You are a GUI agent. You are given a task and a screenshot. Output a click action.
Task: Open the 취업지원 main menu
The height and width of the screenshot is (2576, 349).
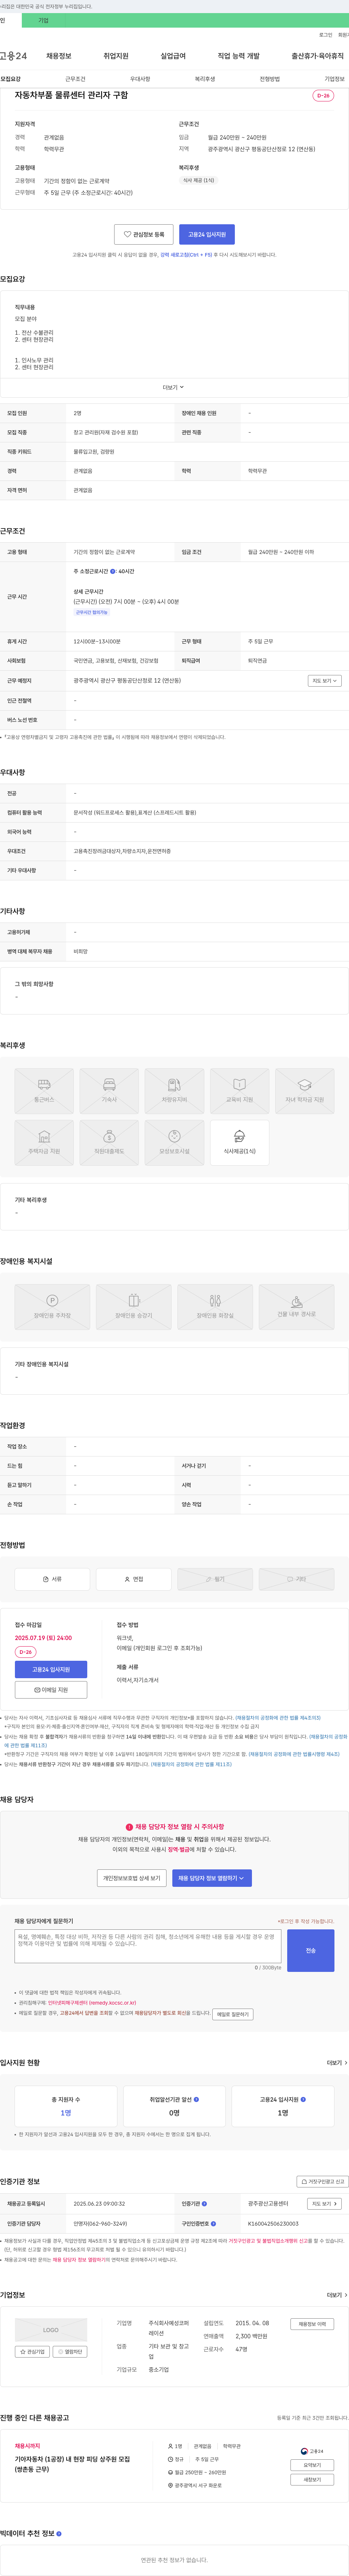116,56
